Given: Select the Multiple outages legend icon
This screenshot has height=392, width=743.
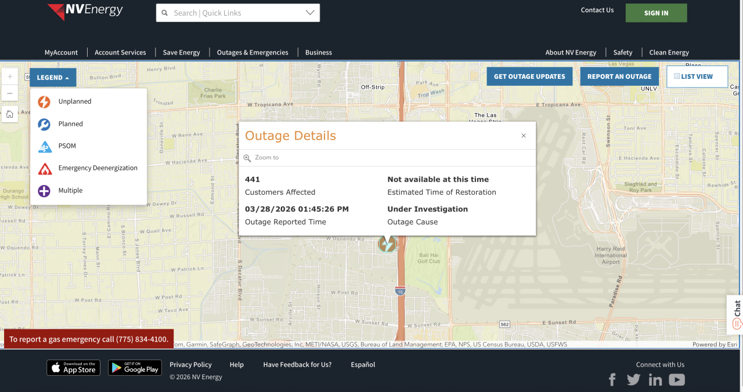Looking at the screenshot, I should (x=44, y=190).
